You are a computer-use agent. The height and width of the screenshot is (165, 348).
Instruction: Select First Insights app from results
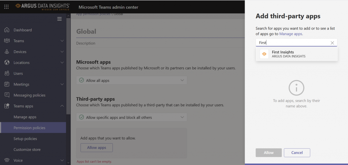point(297,54)
